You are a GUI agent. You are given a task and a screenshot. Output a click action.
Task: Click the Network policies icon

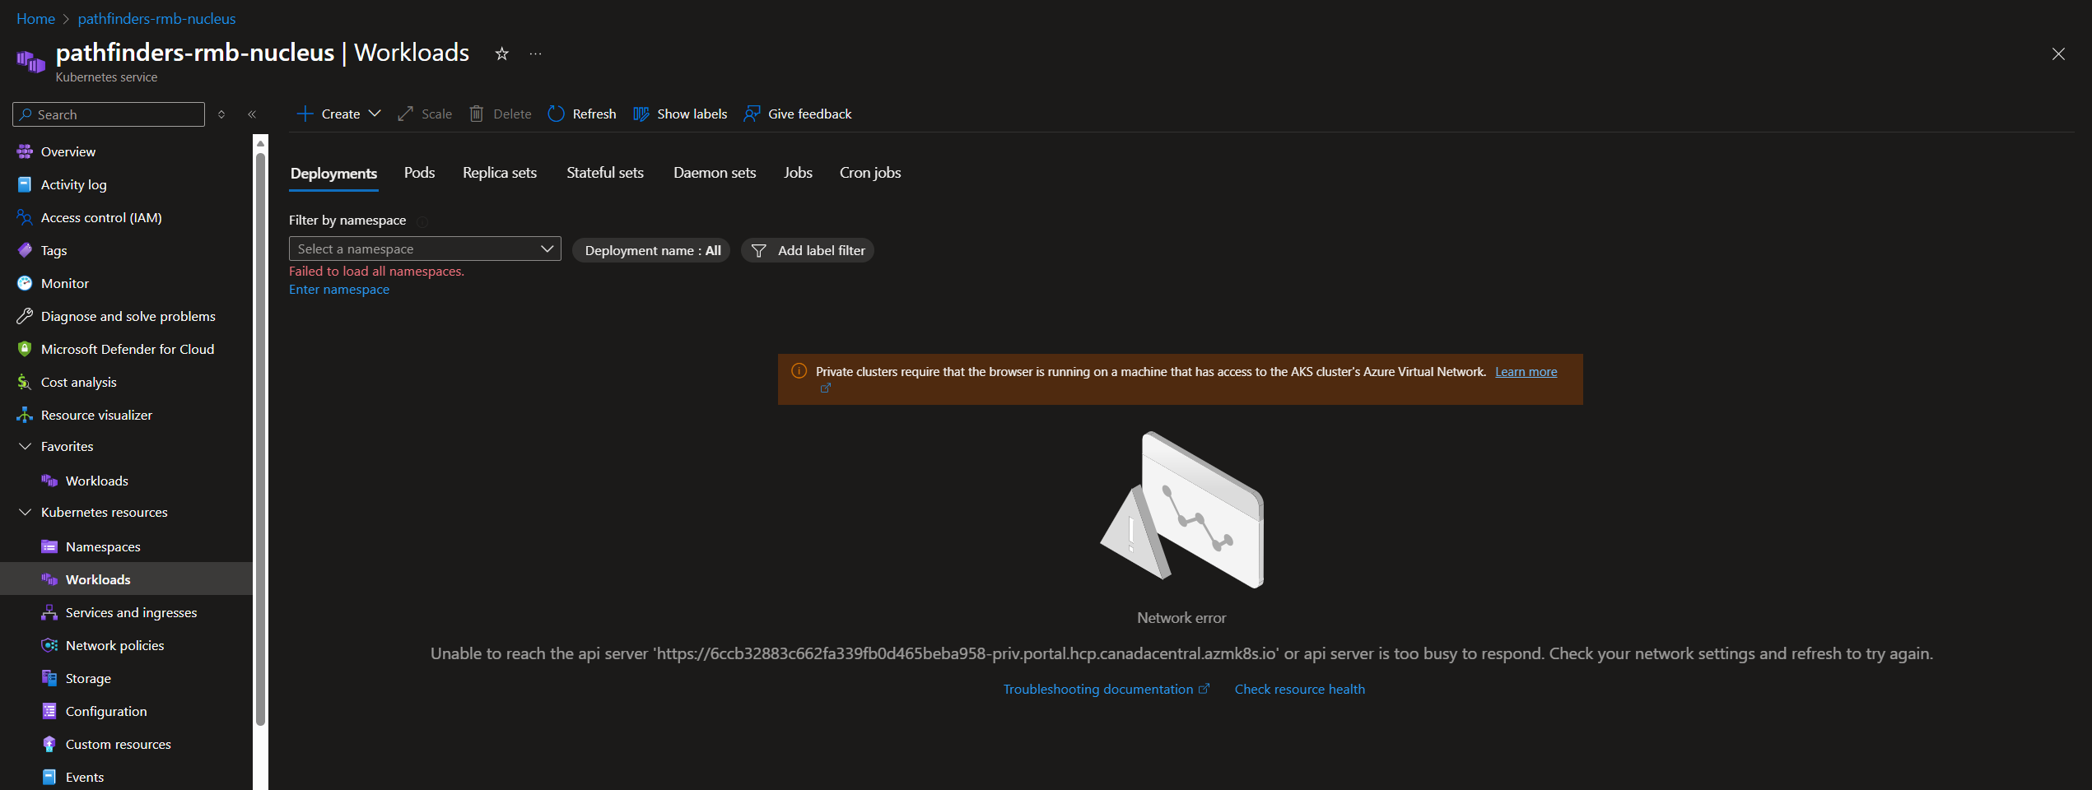coord(49,645)
